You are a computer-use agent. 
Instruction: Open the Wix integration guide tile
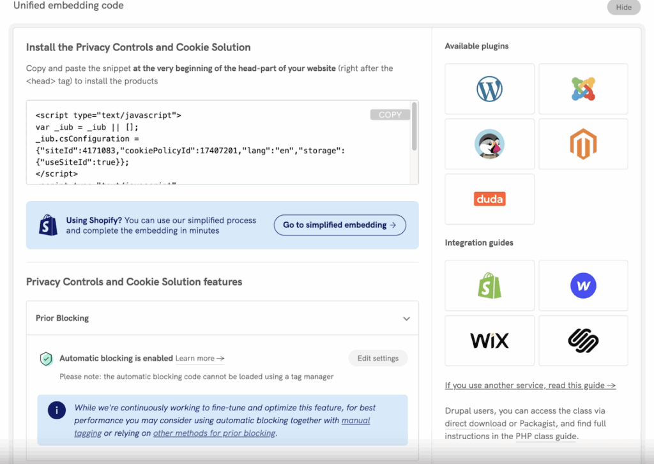489,341
